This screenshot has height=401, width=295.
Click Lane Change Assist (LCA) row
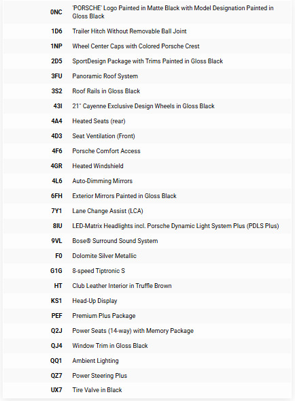147,211
